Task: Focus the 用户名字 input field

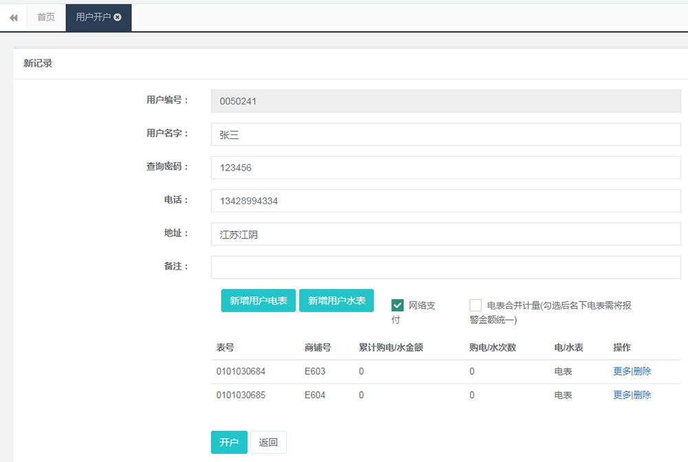Action: 446,135
